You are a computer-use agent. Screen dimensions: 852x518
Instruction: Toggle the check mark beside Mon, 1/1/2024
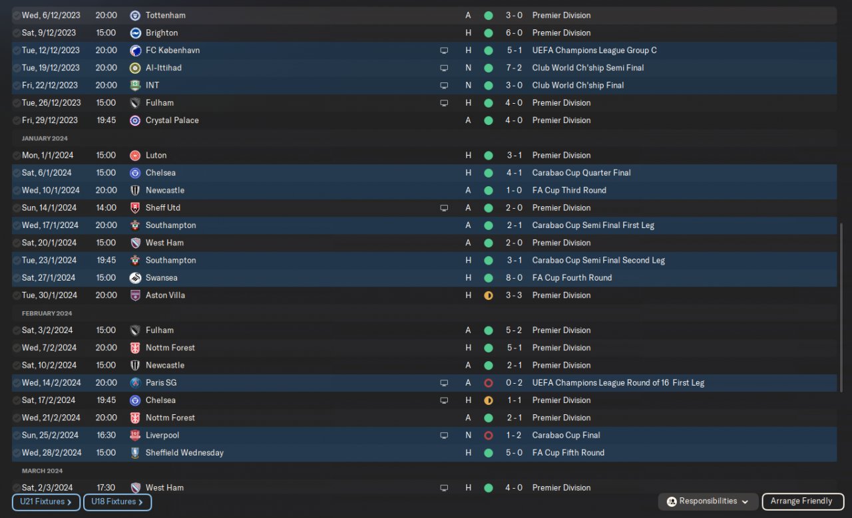pyautogui.click(x=17, y=156)
